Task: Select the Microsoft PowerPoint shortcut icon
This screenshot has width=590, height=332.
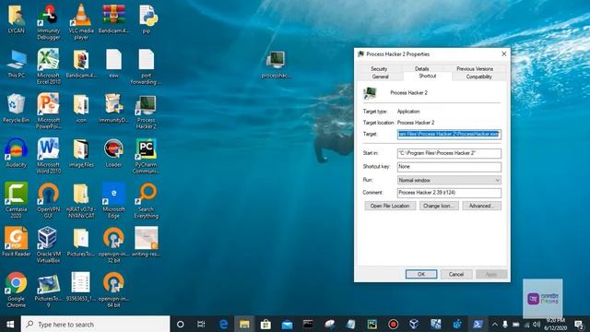Action: pyautogui.click(x=49, y=111)
